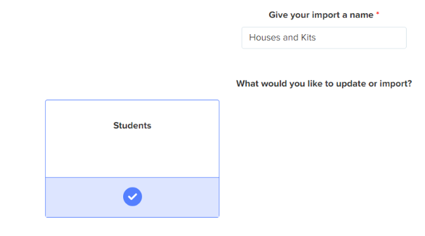The image size is (425, 236).
Task: Select the Students import card
Action: [132, 159]
